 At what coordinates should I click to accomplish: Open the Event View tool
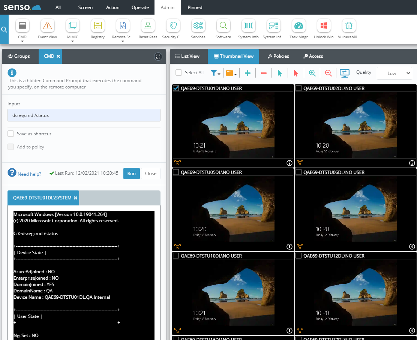pos(47,26)
